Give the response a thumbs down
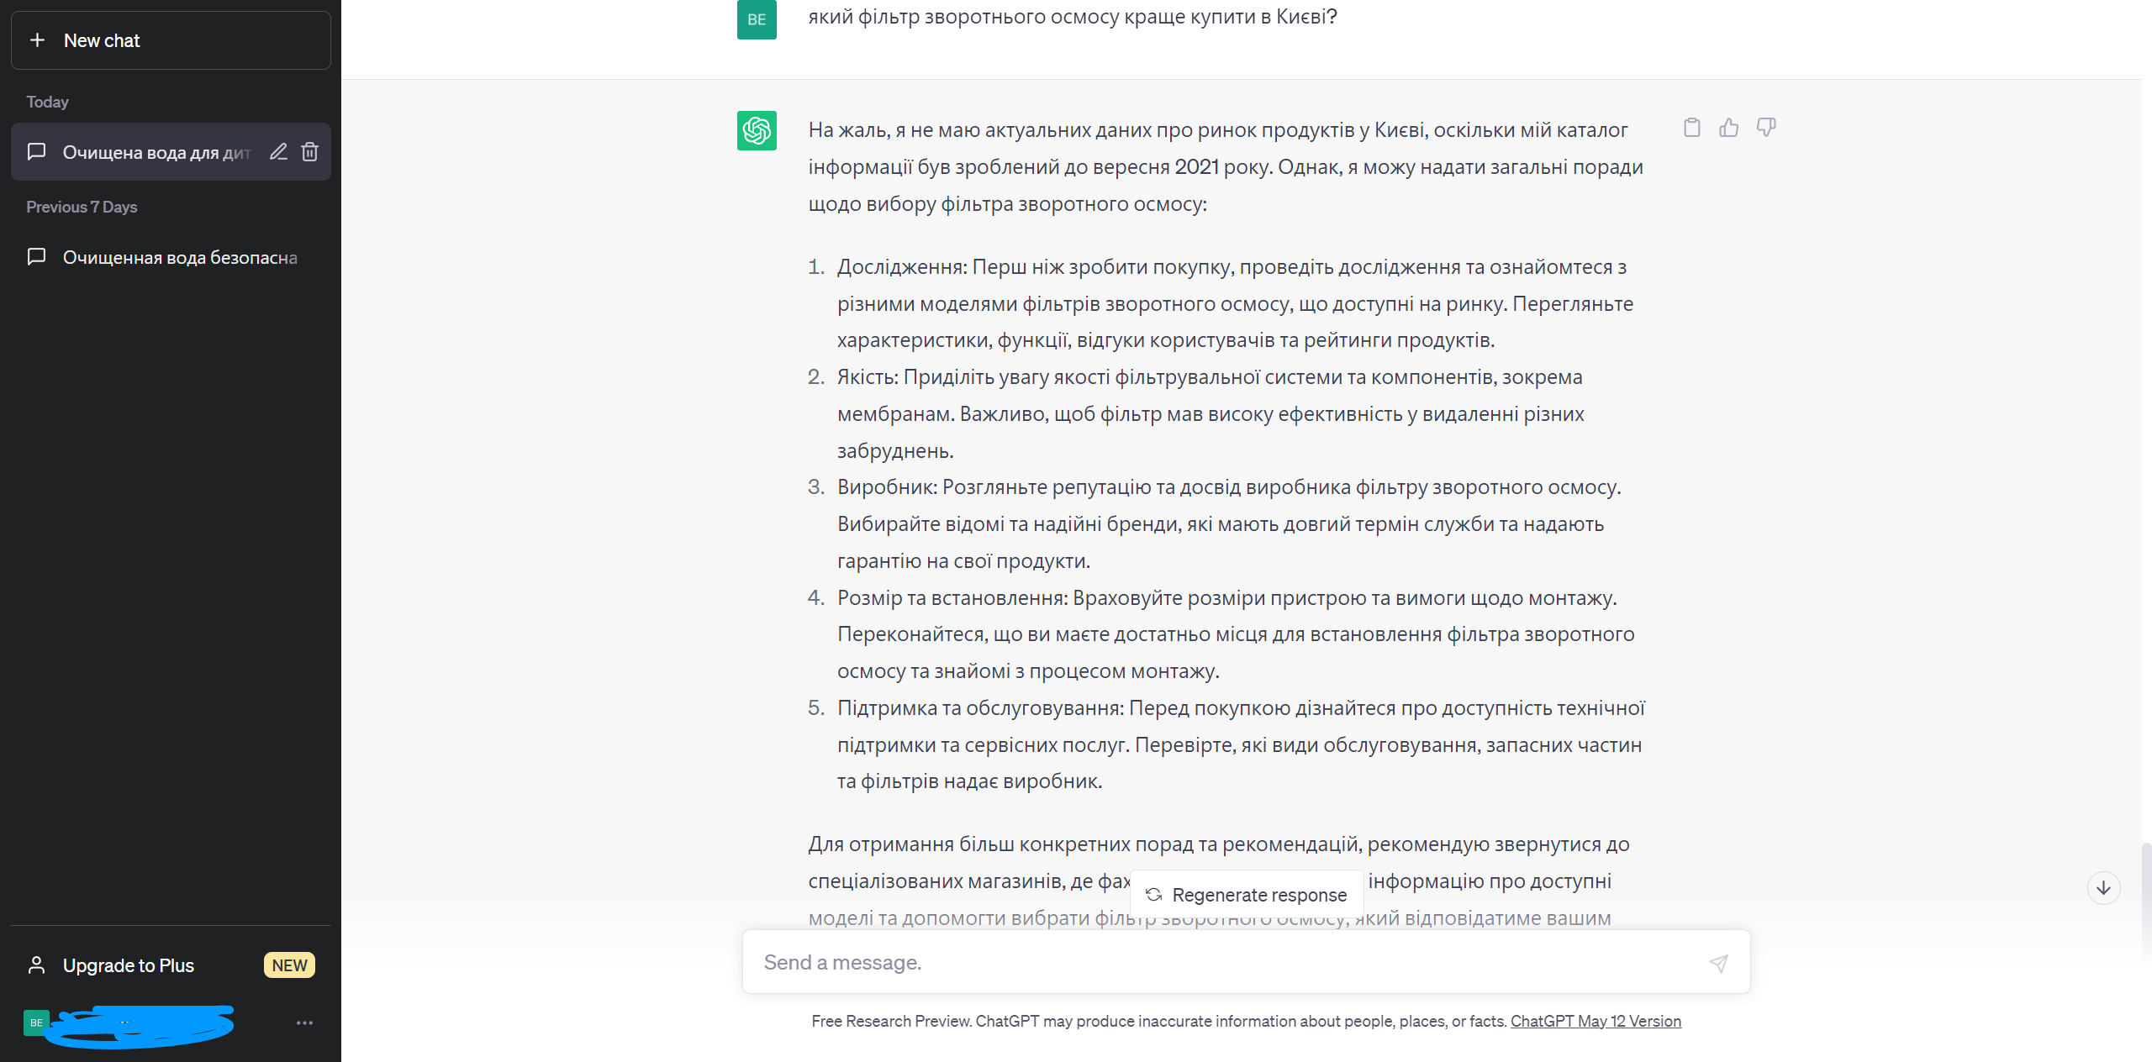Screen dimensions: 2152x1062 [x=1765, y=128]
